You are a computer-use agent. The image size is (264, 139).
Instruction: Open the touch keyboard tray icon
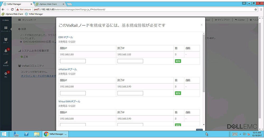(x=235, y=134)
